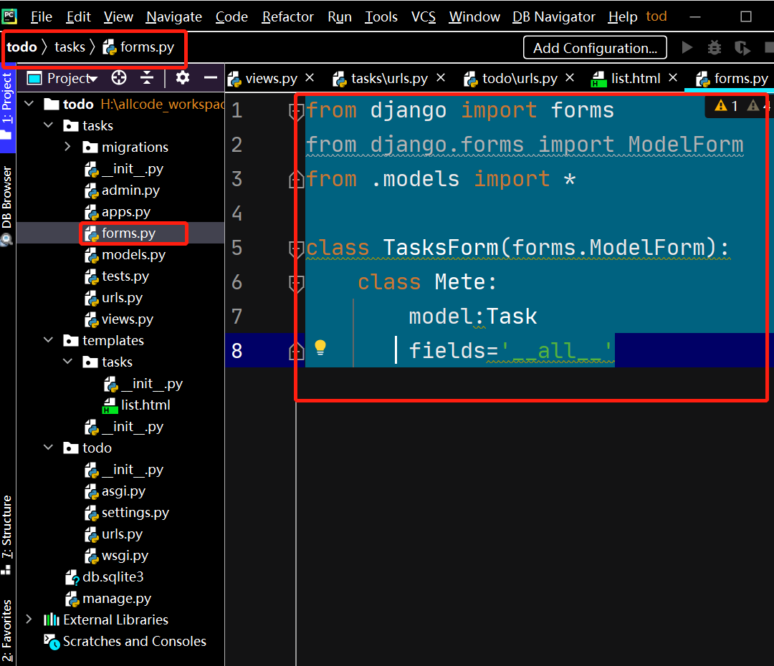This screenshot has height=666, width=774.
Task: Open DB Browser side tool window
Action: 7,205
